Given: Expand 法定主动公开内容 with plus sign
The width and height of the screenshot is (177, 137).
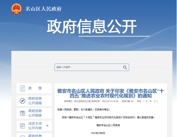Looking at the screenshot, I should (x=47, y=126).
